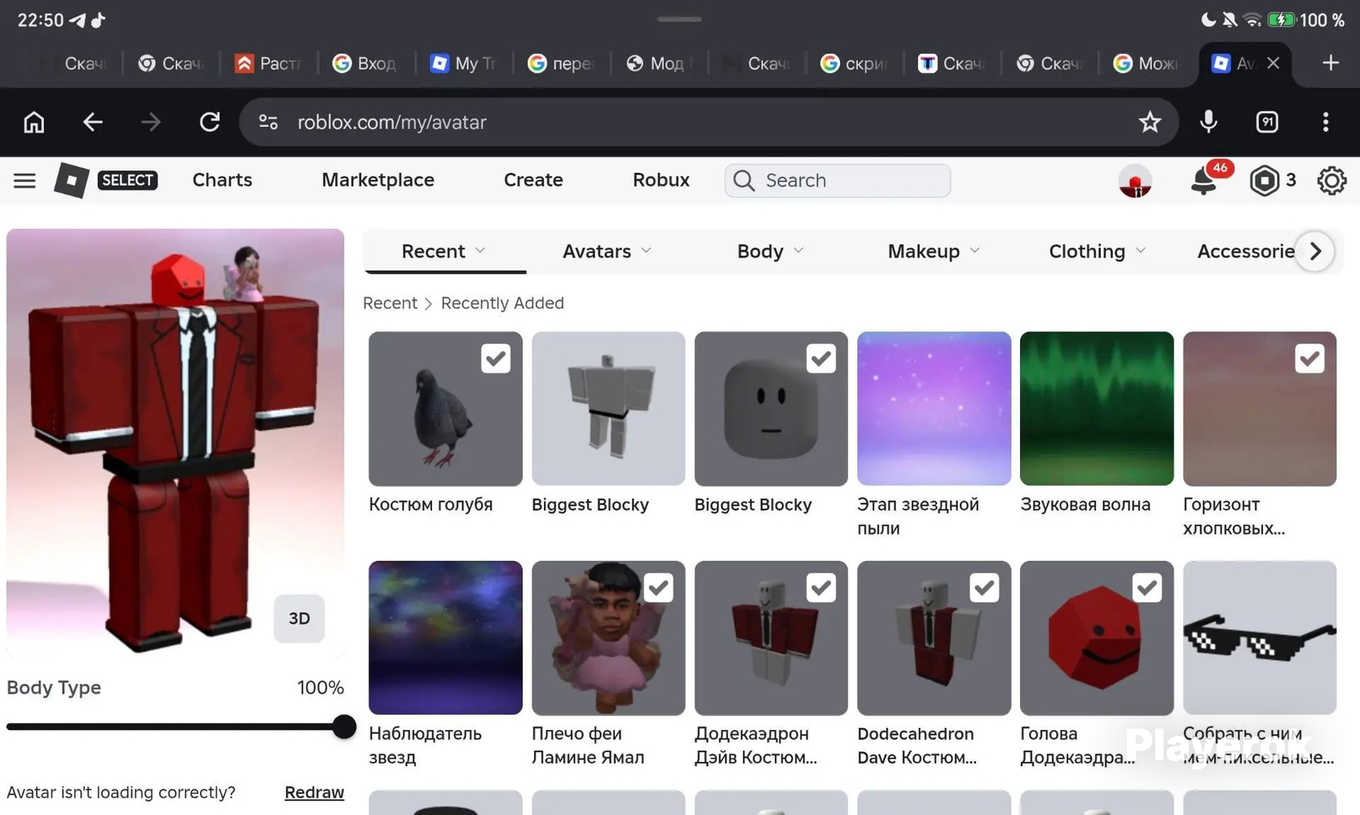
Task: Click the roblox.com/my/avatar address bar
Action: point(709,122)
